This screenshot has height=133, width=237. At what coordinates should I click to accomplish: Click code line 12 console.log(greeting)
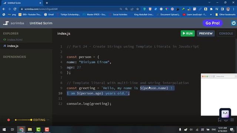89,103
